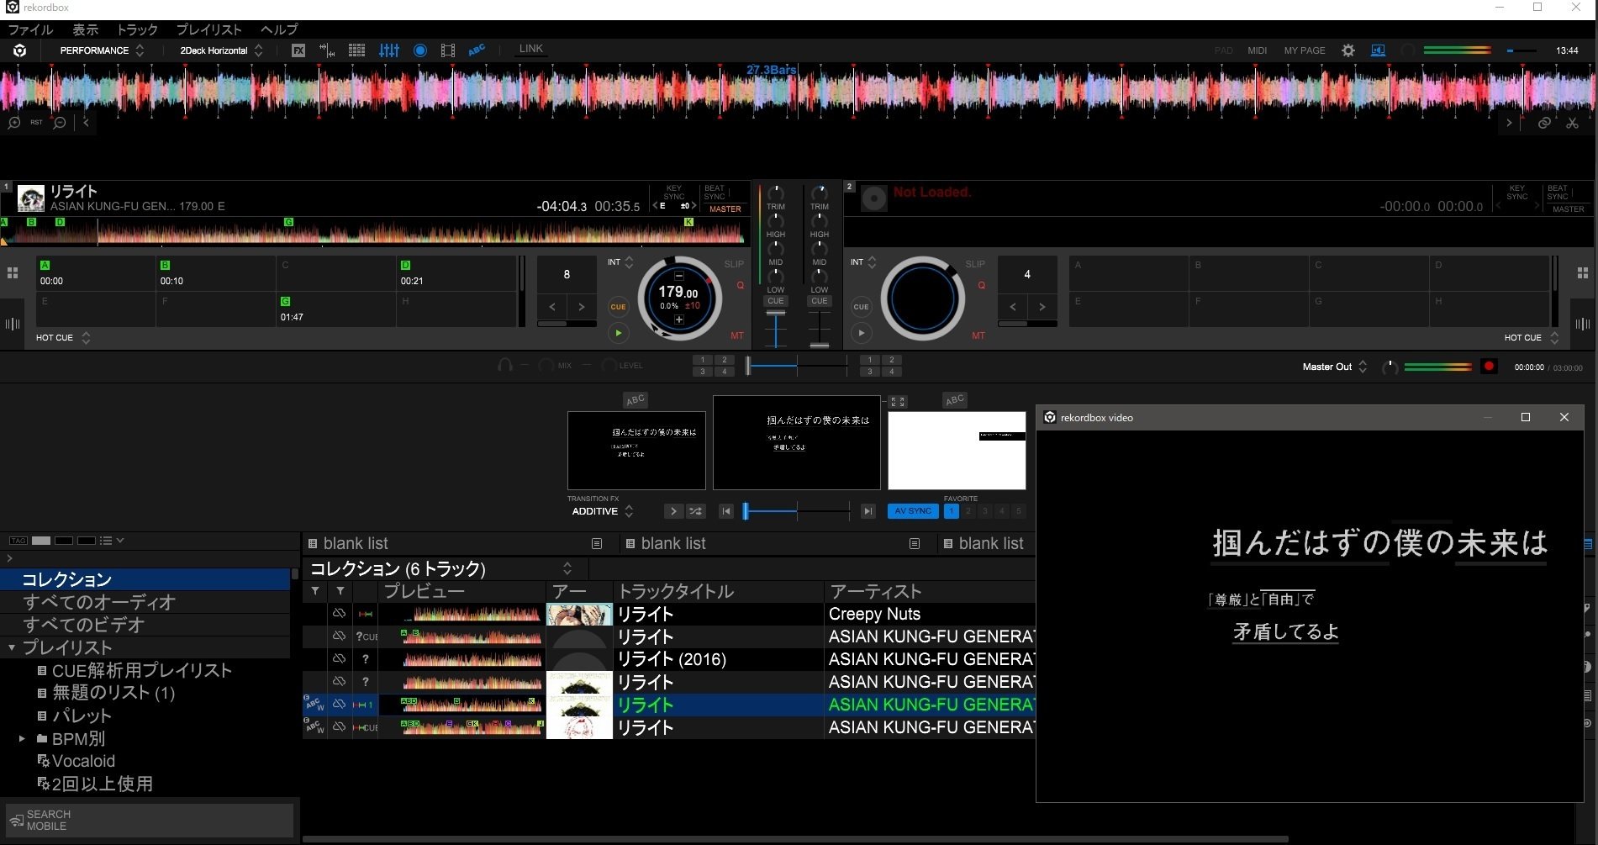Collapse the プレイリスト tree
The width and height of the screenshot is (1598, 845).
pos(12,647)
